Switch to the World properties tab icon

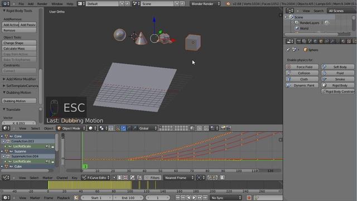click(x=315, y=41)
